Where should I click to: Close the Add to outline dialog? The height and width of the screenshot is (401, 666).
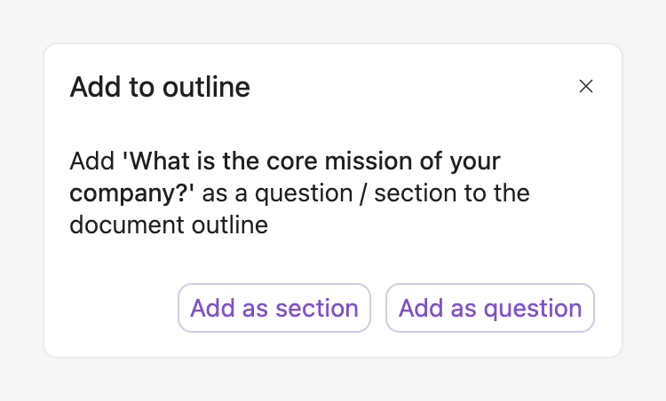pyautogui.click(x=585, y=86)
